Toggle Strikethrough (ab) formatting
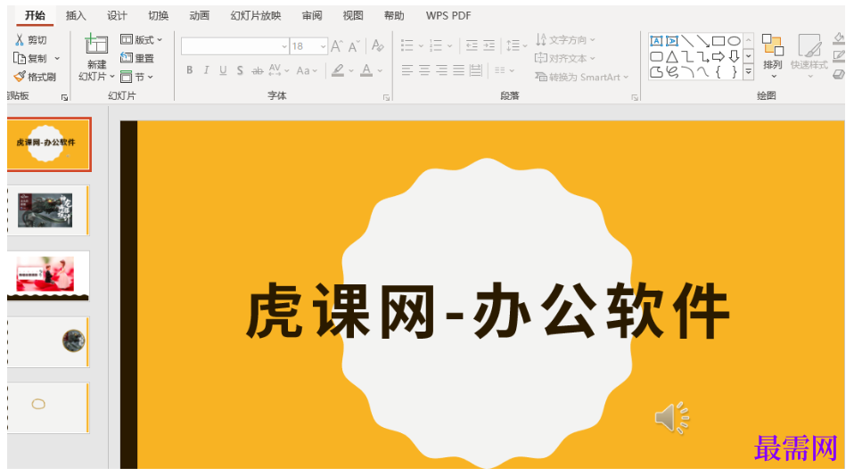Image resolution: width=854 pixels, height=476 pixels. (257, 70)
